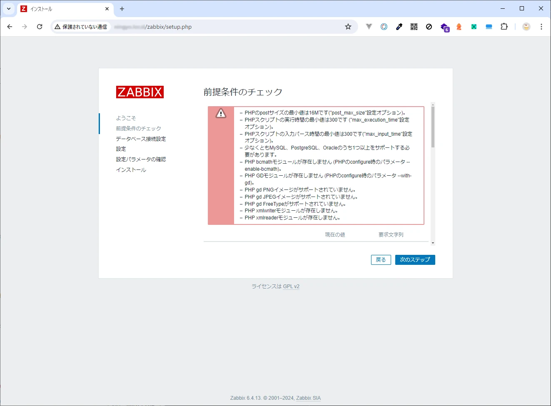Select the インストール step in the sidebar

[x=131, y=170]
